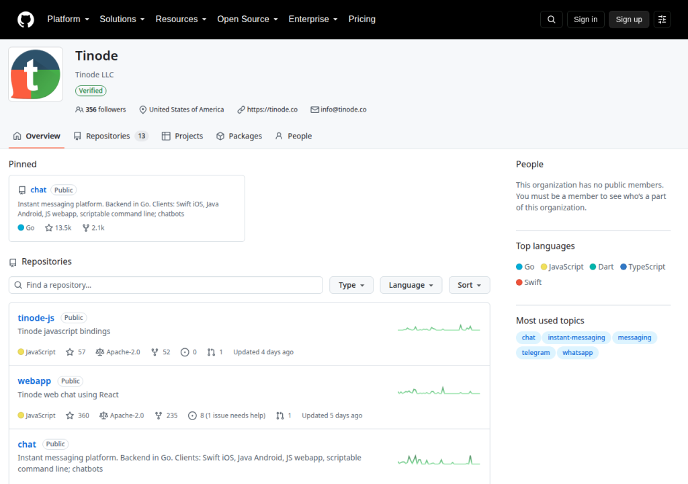Switch to the Repositories tab

point(111,136)
